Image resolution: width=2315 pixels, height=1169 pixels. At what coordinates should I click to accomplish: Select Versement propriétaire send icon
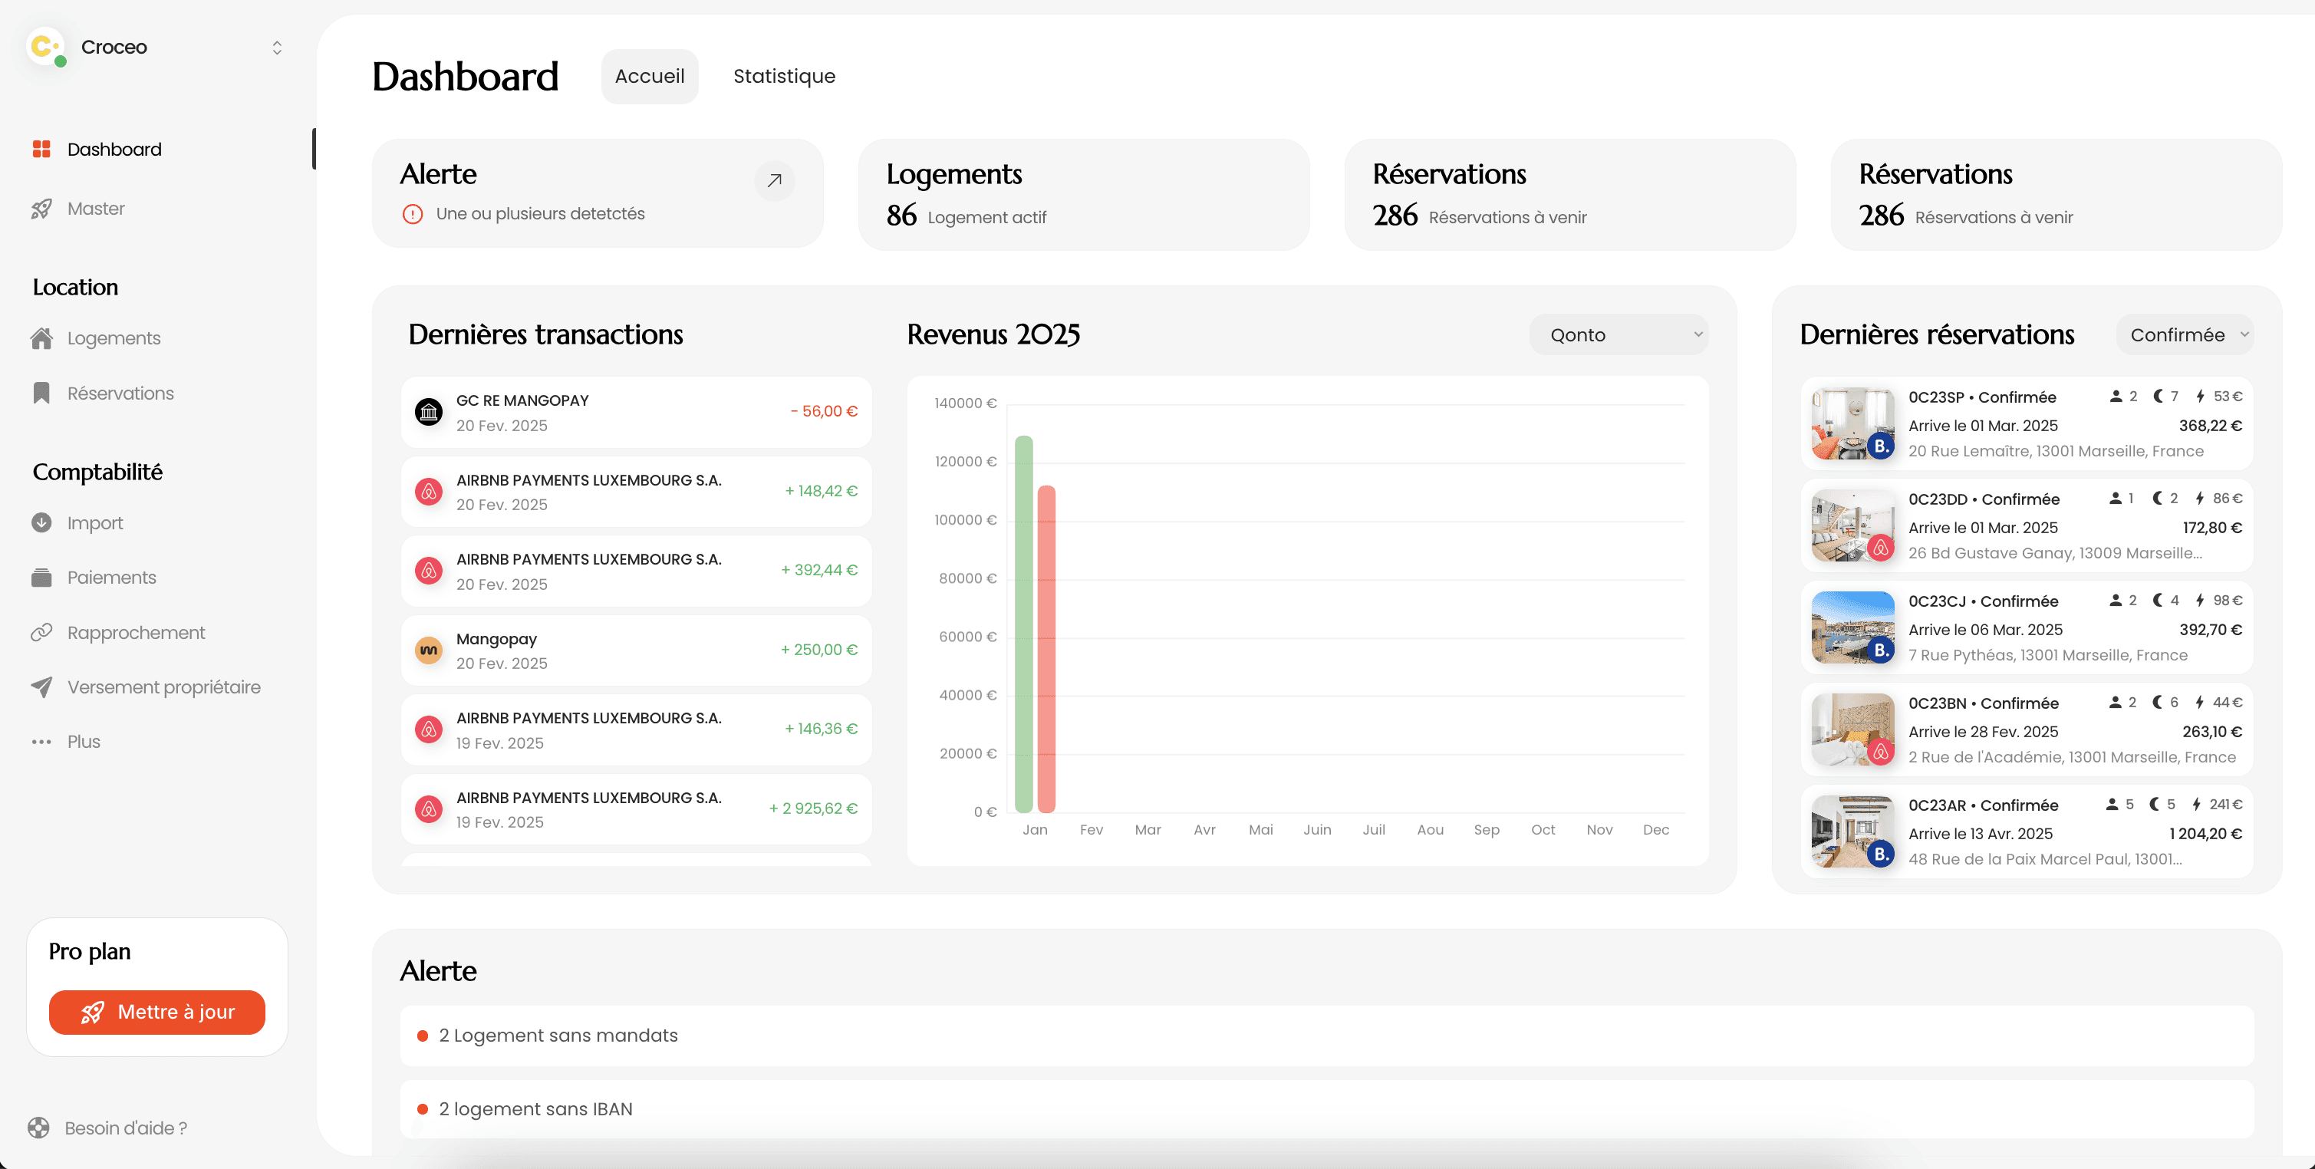(42, 687)
